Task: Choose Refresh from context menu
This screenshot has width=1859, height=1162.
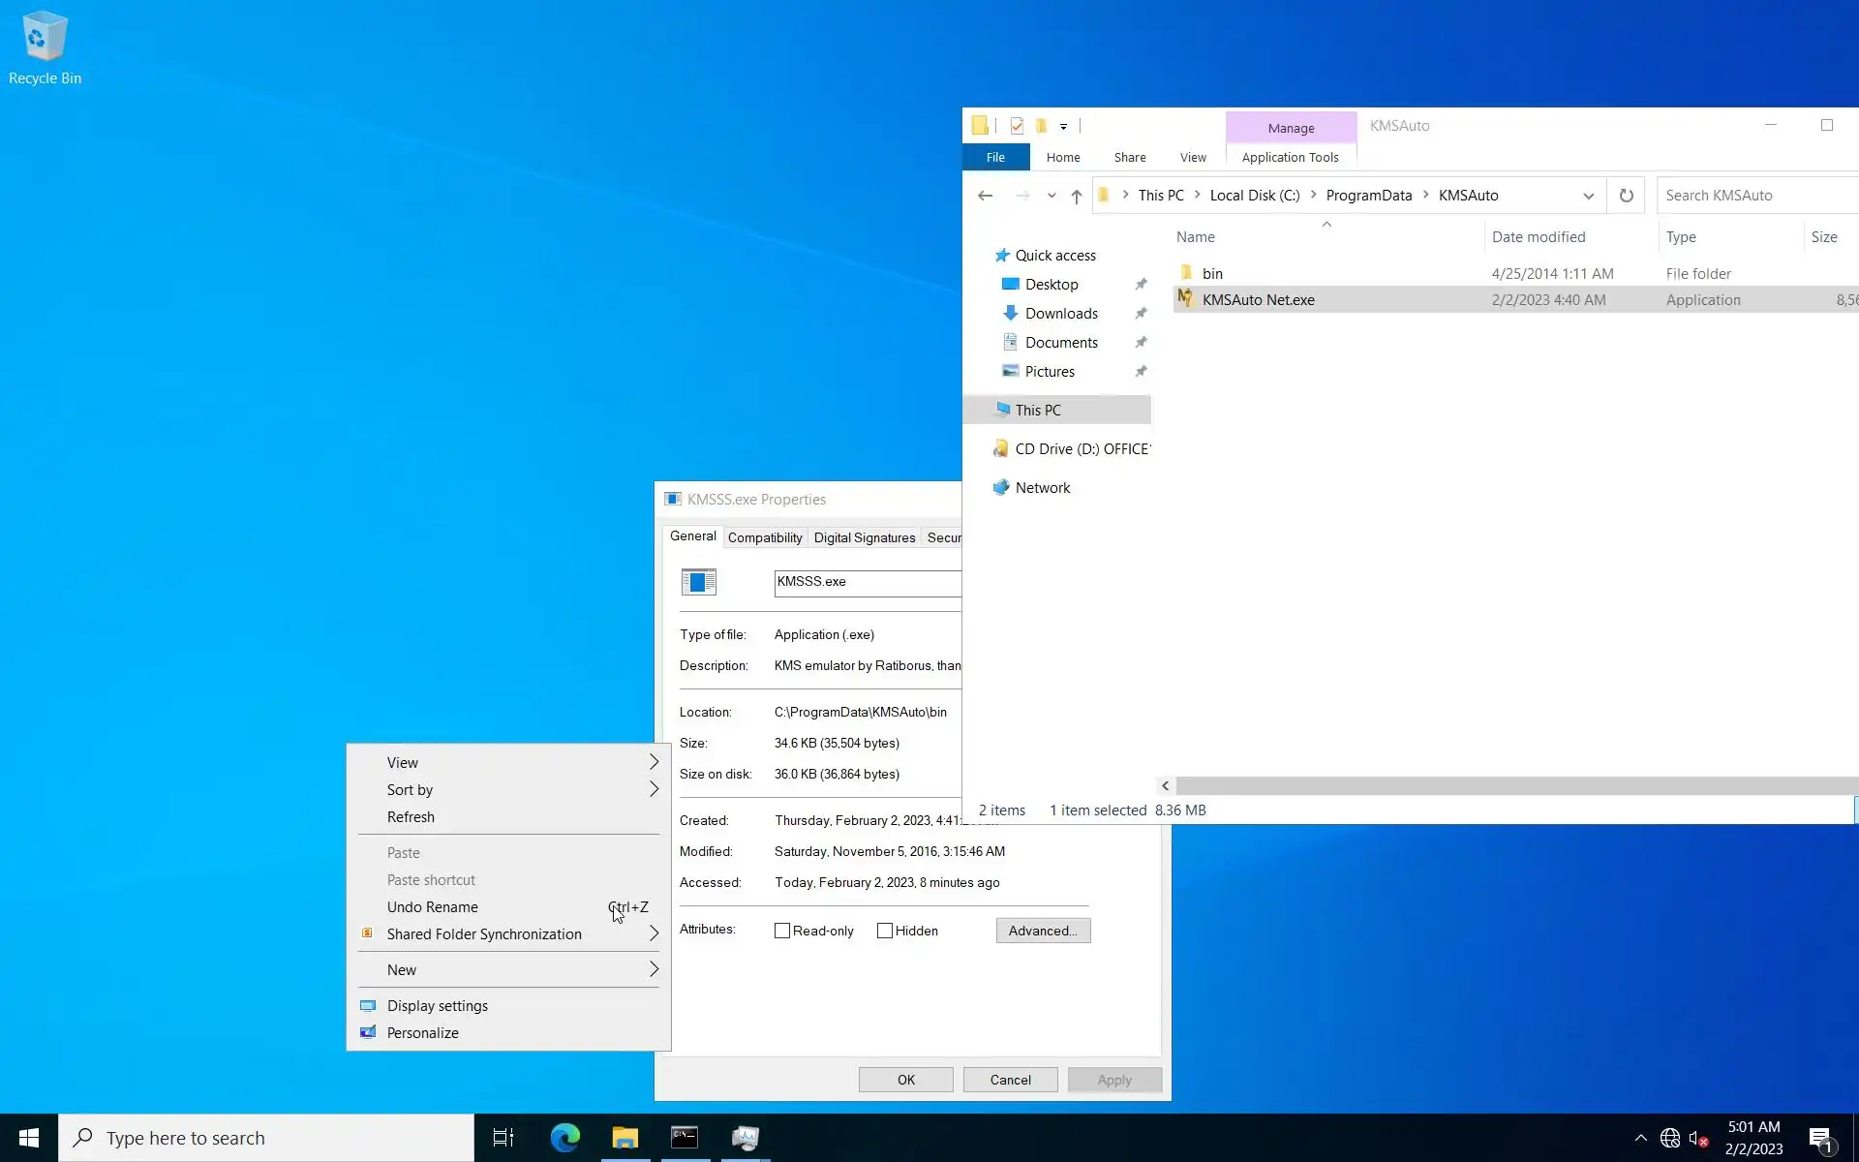Action: pos(411,817)
